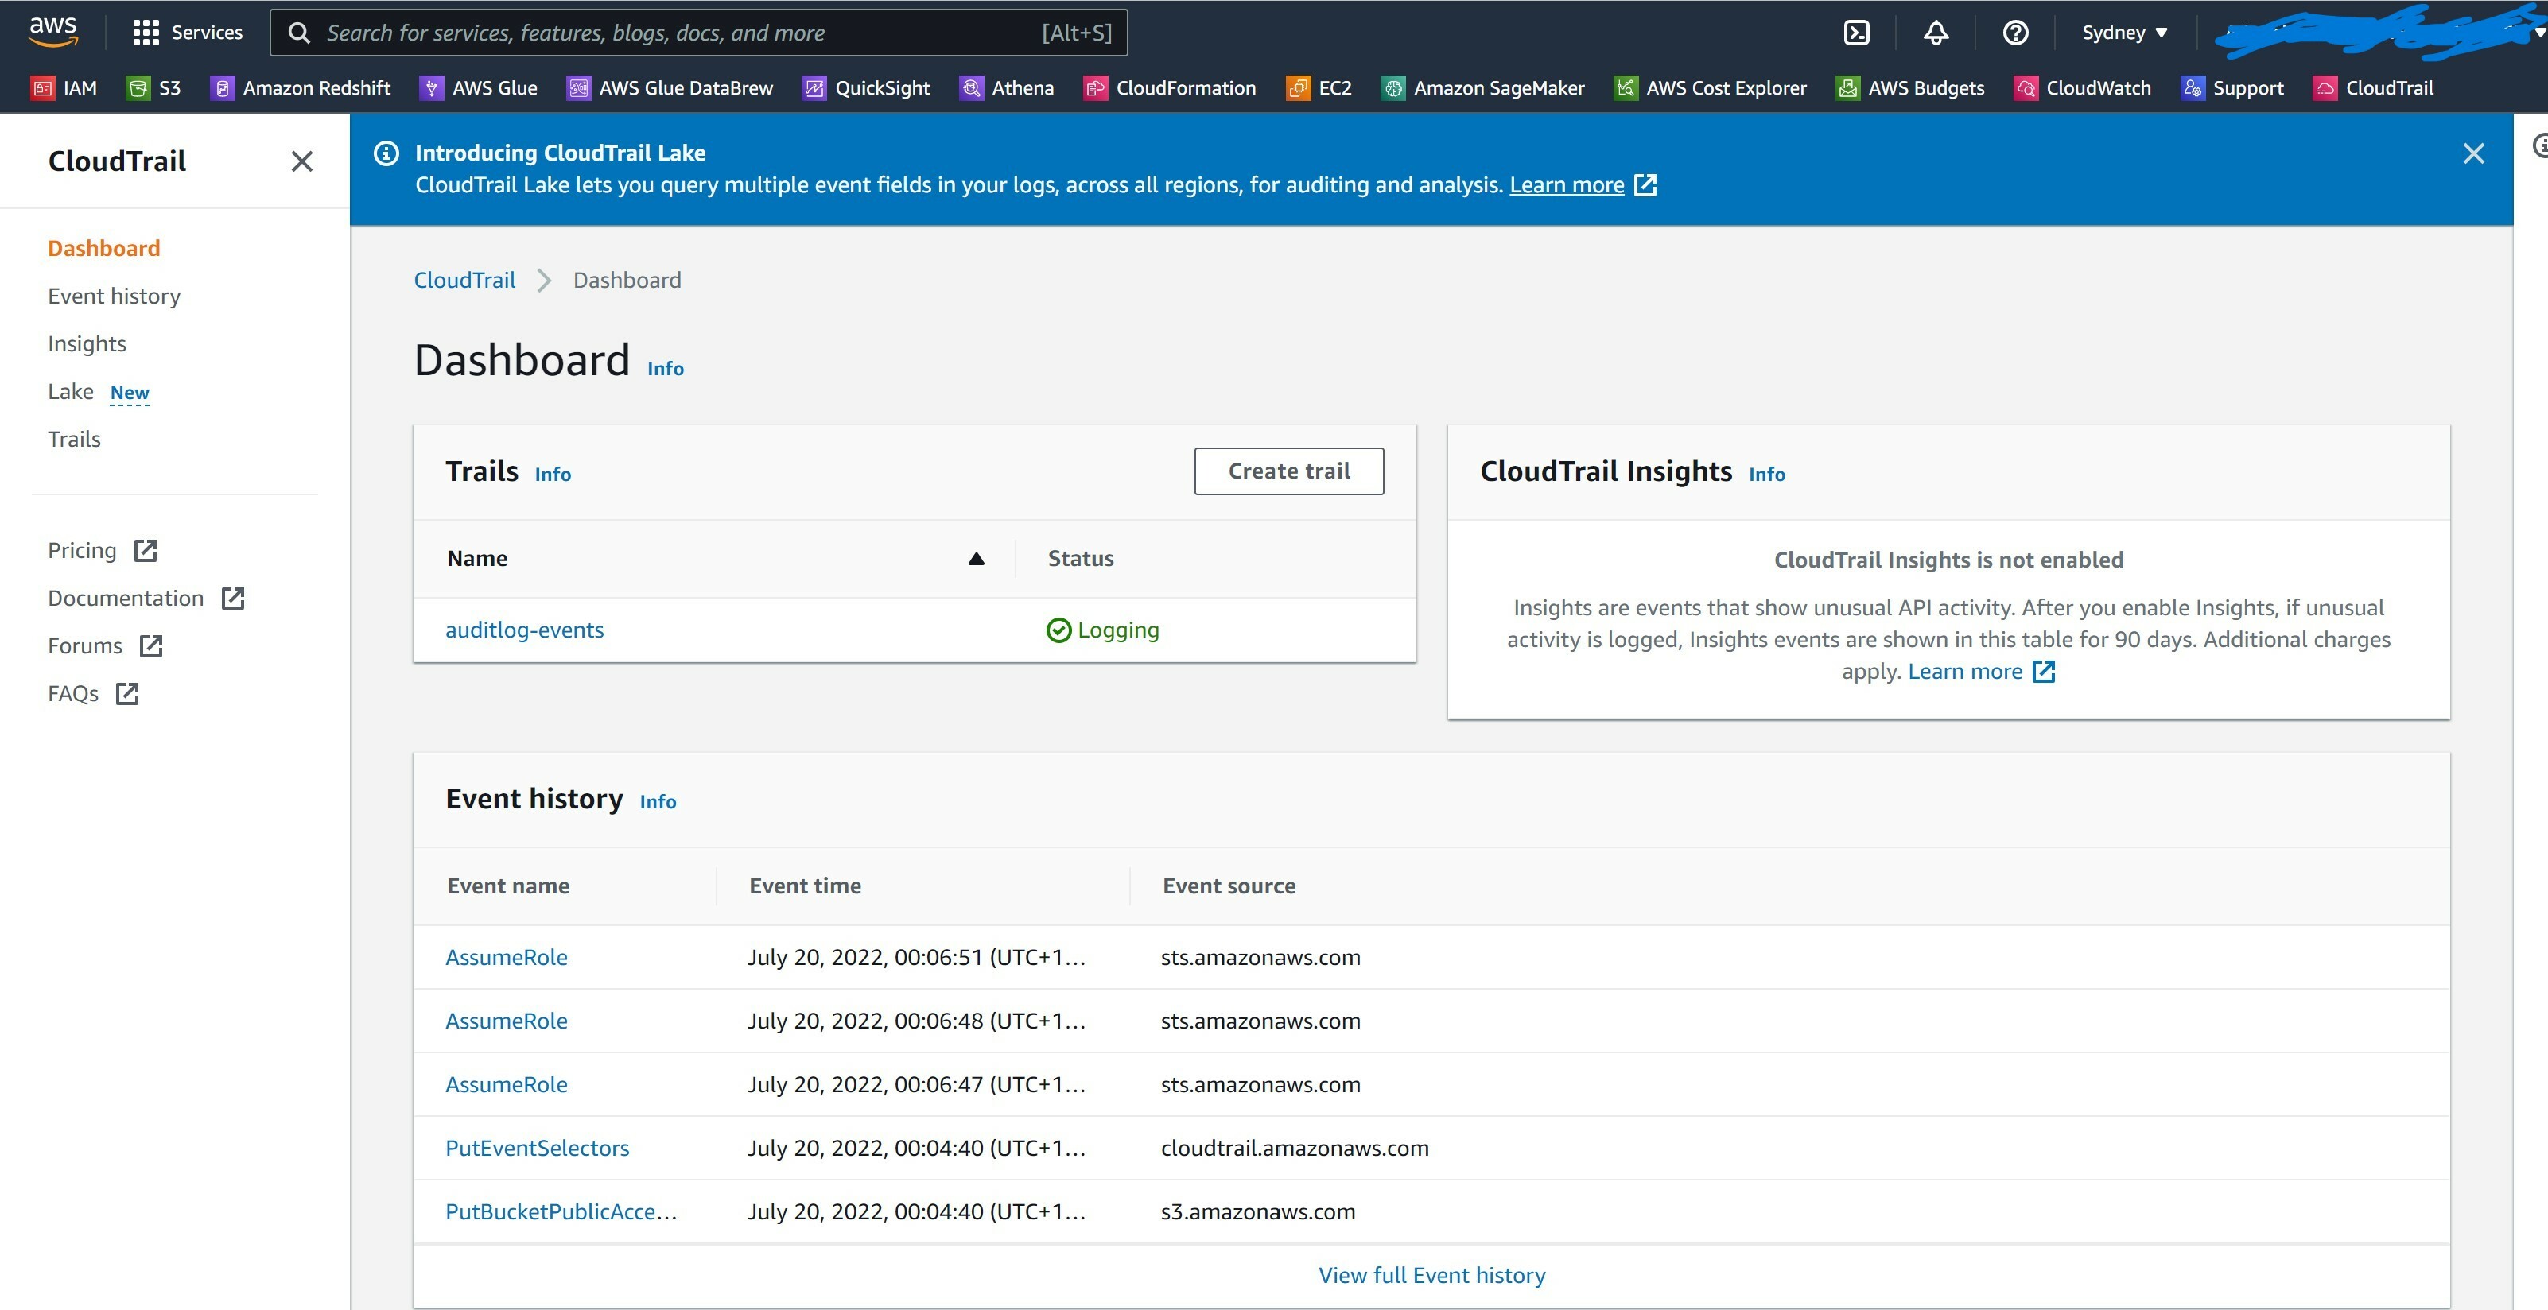Sort trails by Name column arrow
2548x1310 pixels.
[x=975, y=559]
